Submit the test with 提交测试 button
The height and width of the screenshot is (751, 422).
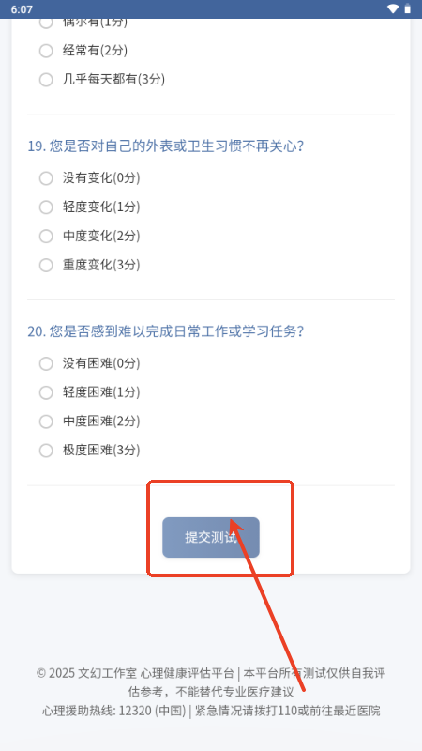click(x=211, y=537)
